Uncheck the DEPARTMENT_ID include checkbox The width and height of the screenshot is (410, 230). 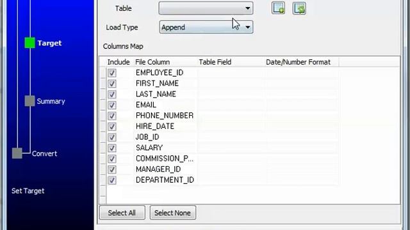click(x=112, y=180)
